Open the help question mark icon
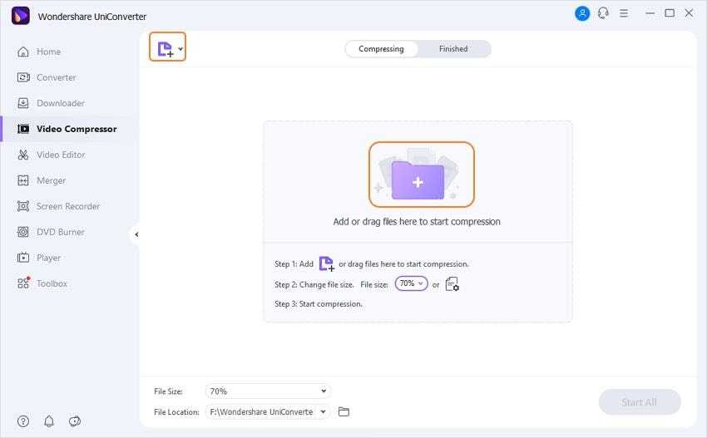 [x=23, y=421]
